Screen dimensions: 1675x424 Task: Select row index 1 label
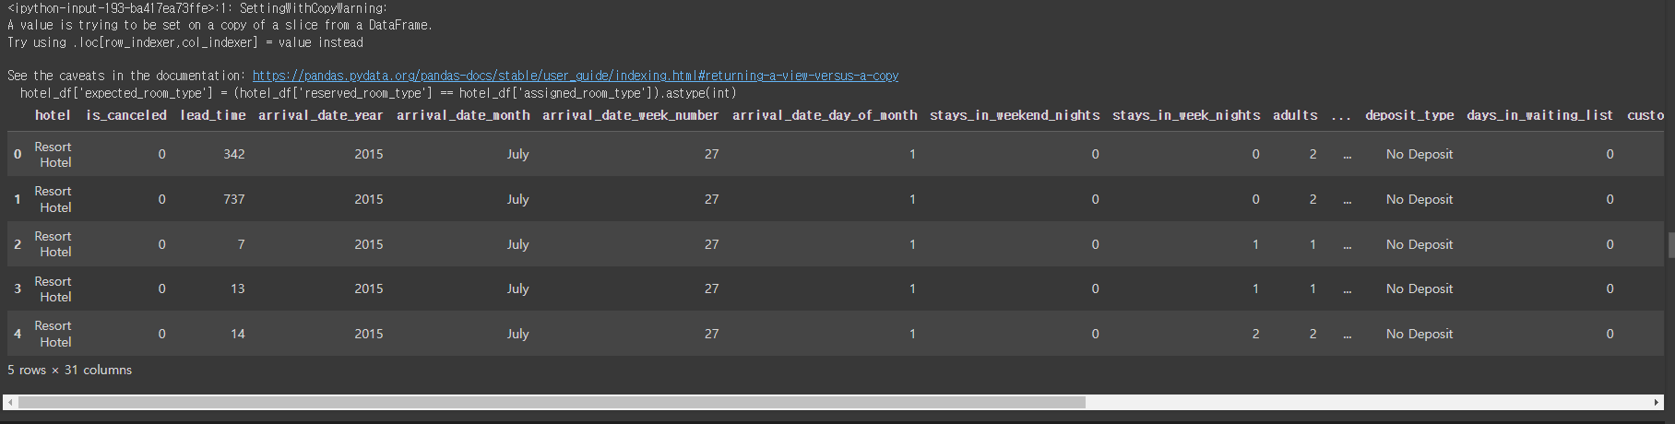point(18,199)
